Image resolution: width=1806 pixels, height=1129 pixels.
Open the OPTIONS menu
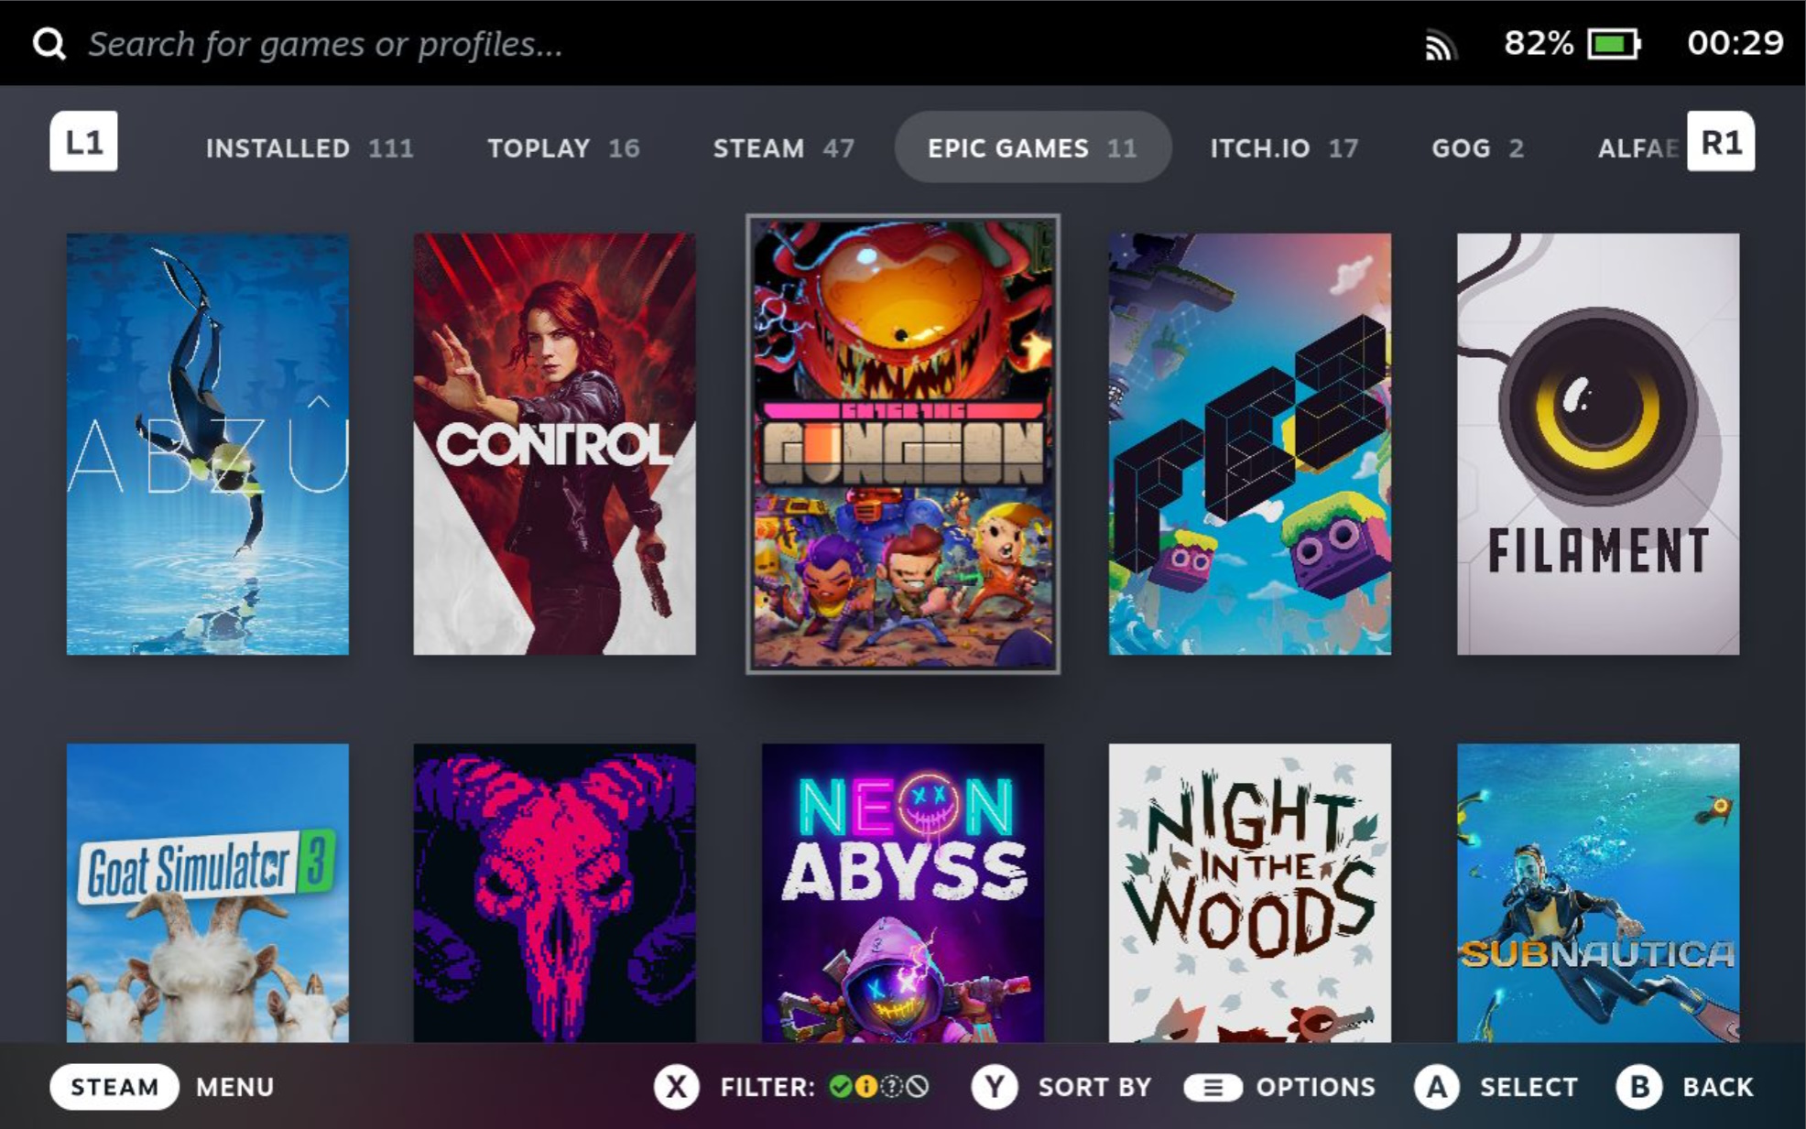1315,1087
